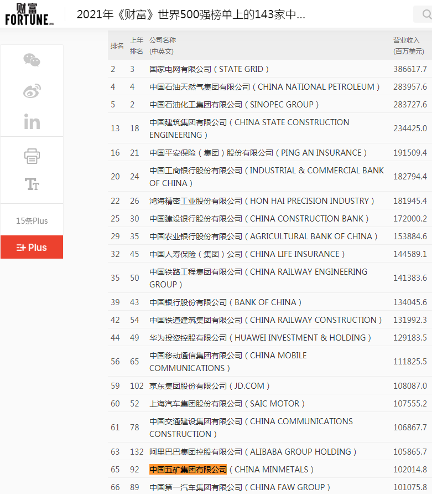Click revenue value 106867.7
432x494 pixels.
[x=410, y=427]
